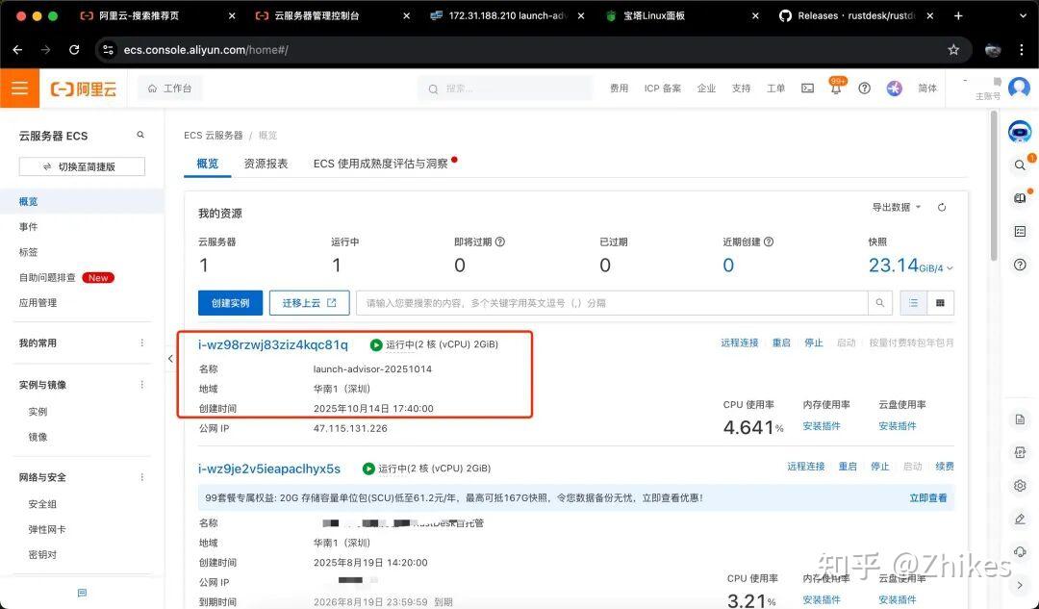Open the ICP 备案 header menu
1039x609 pixels.
663,89
